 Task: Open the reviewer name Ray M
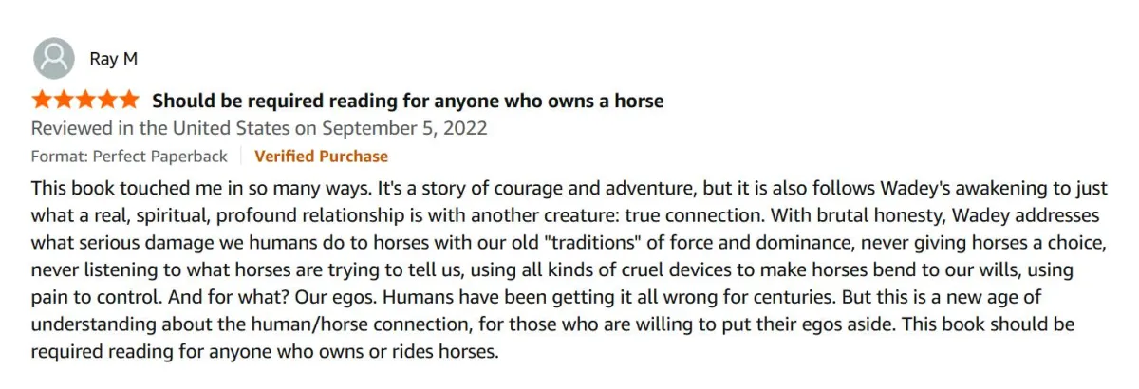113,59
